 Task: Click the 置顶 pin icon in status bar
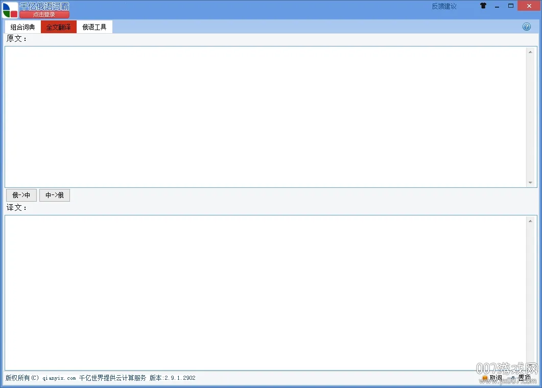click(x=513, y=378)
